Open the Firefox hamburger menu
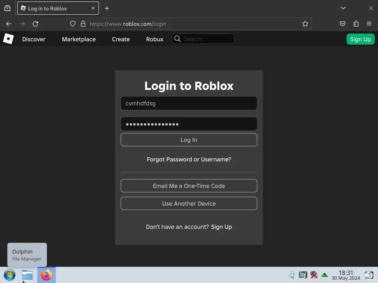The height and width of the screenshot is (283, 378). click(369, 24)
